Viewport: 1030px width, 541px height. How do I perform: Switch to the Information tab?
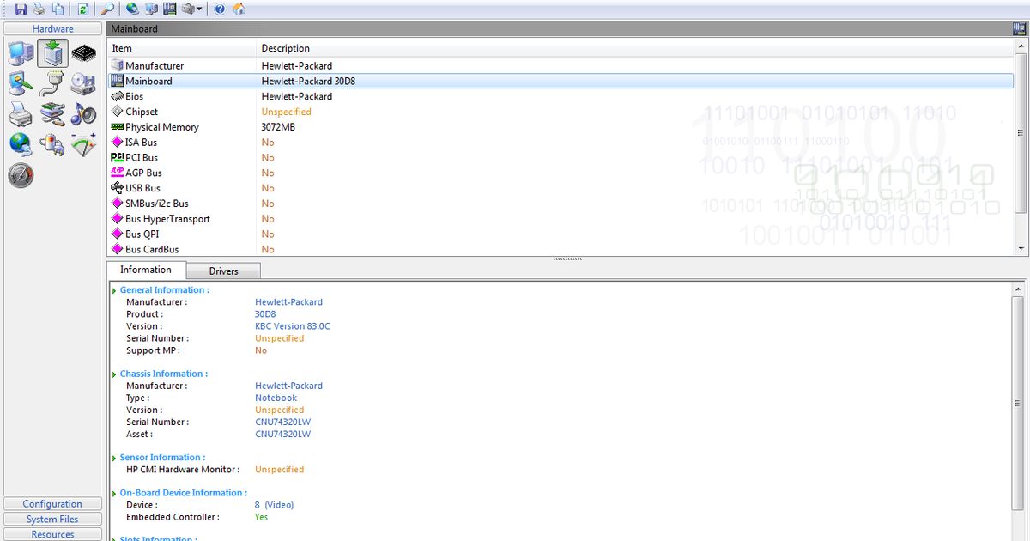tap(144, 269)
